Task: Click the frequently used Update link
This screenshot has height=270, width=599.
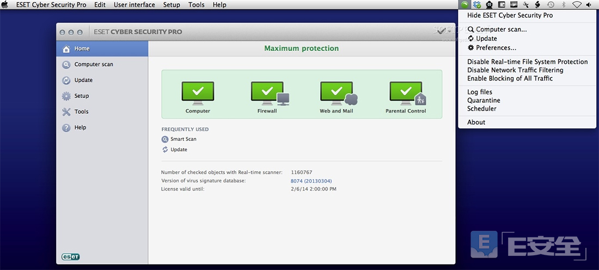Action: click(179, 150)
